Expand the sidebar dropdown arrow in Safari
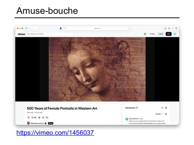The image size is (194, 145). pyautogui.click(x=30, y=28)
